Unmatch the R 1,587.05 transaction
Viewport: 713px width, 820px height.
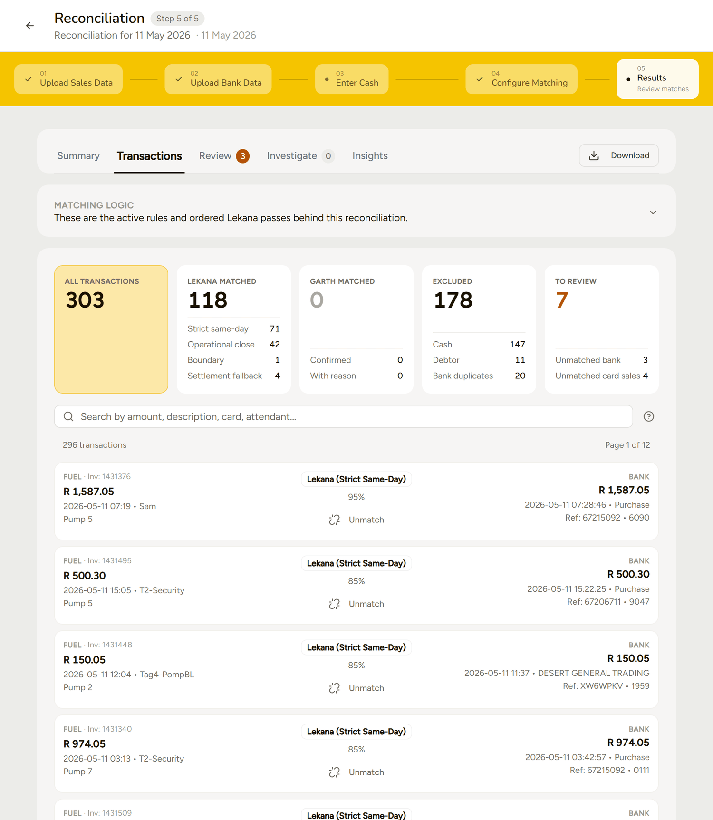tap(356, 520)
